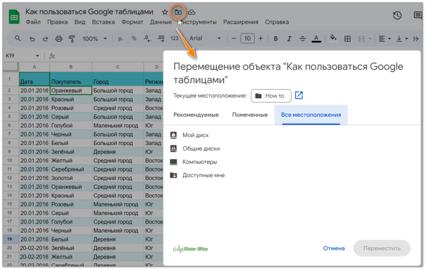This screenshot has height=269, width=425.
Task: Click the search magnifier in toolbar
Action: [18, 38]
